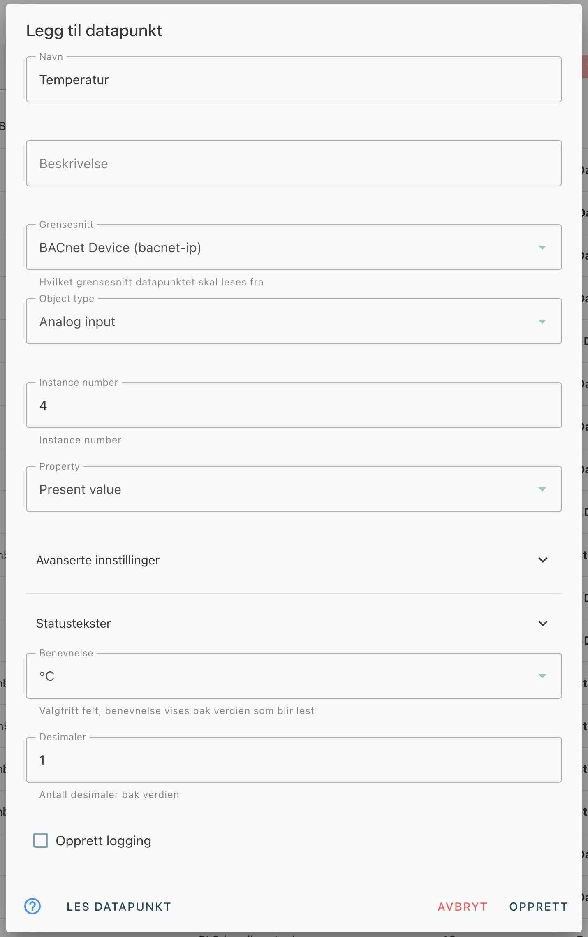
Task: Select the Instance number field
Action: point(294,405)
